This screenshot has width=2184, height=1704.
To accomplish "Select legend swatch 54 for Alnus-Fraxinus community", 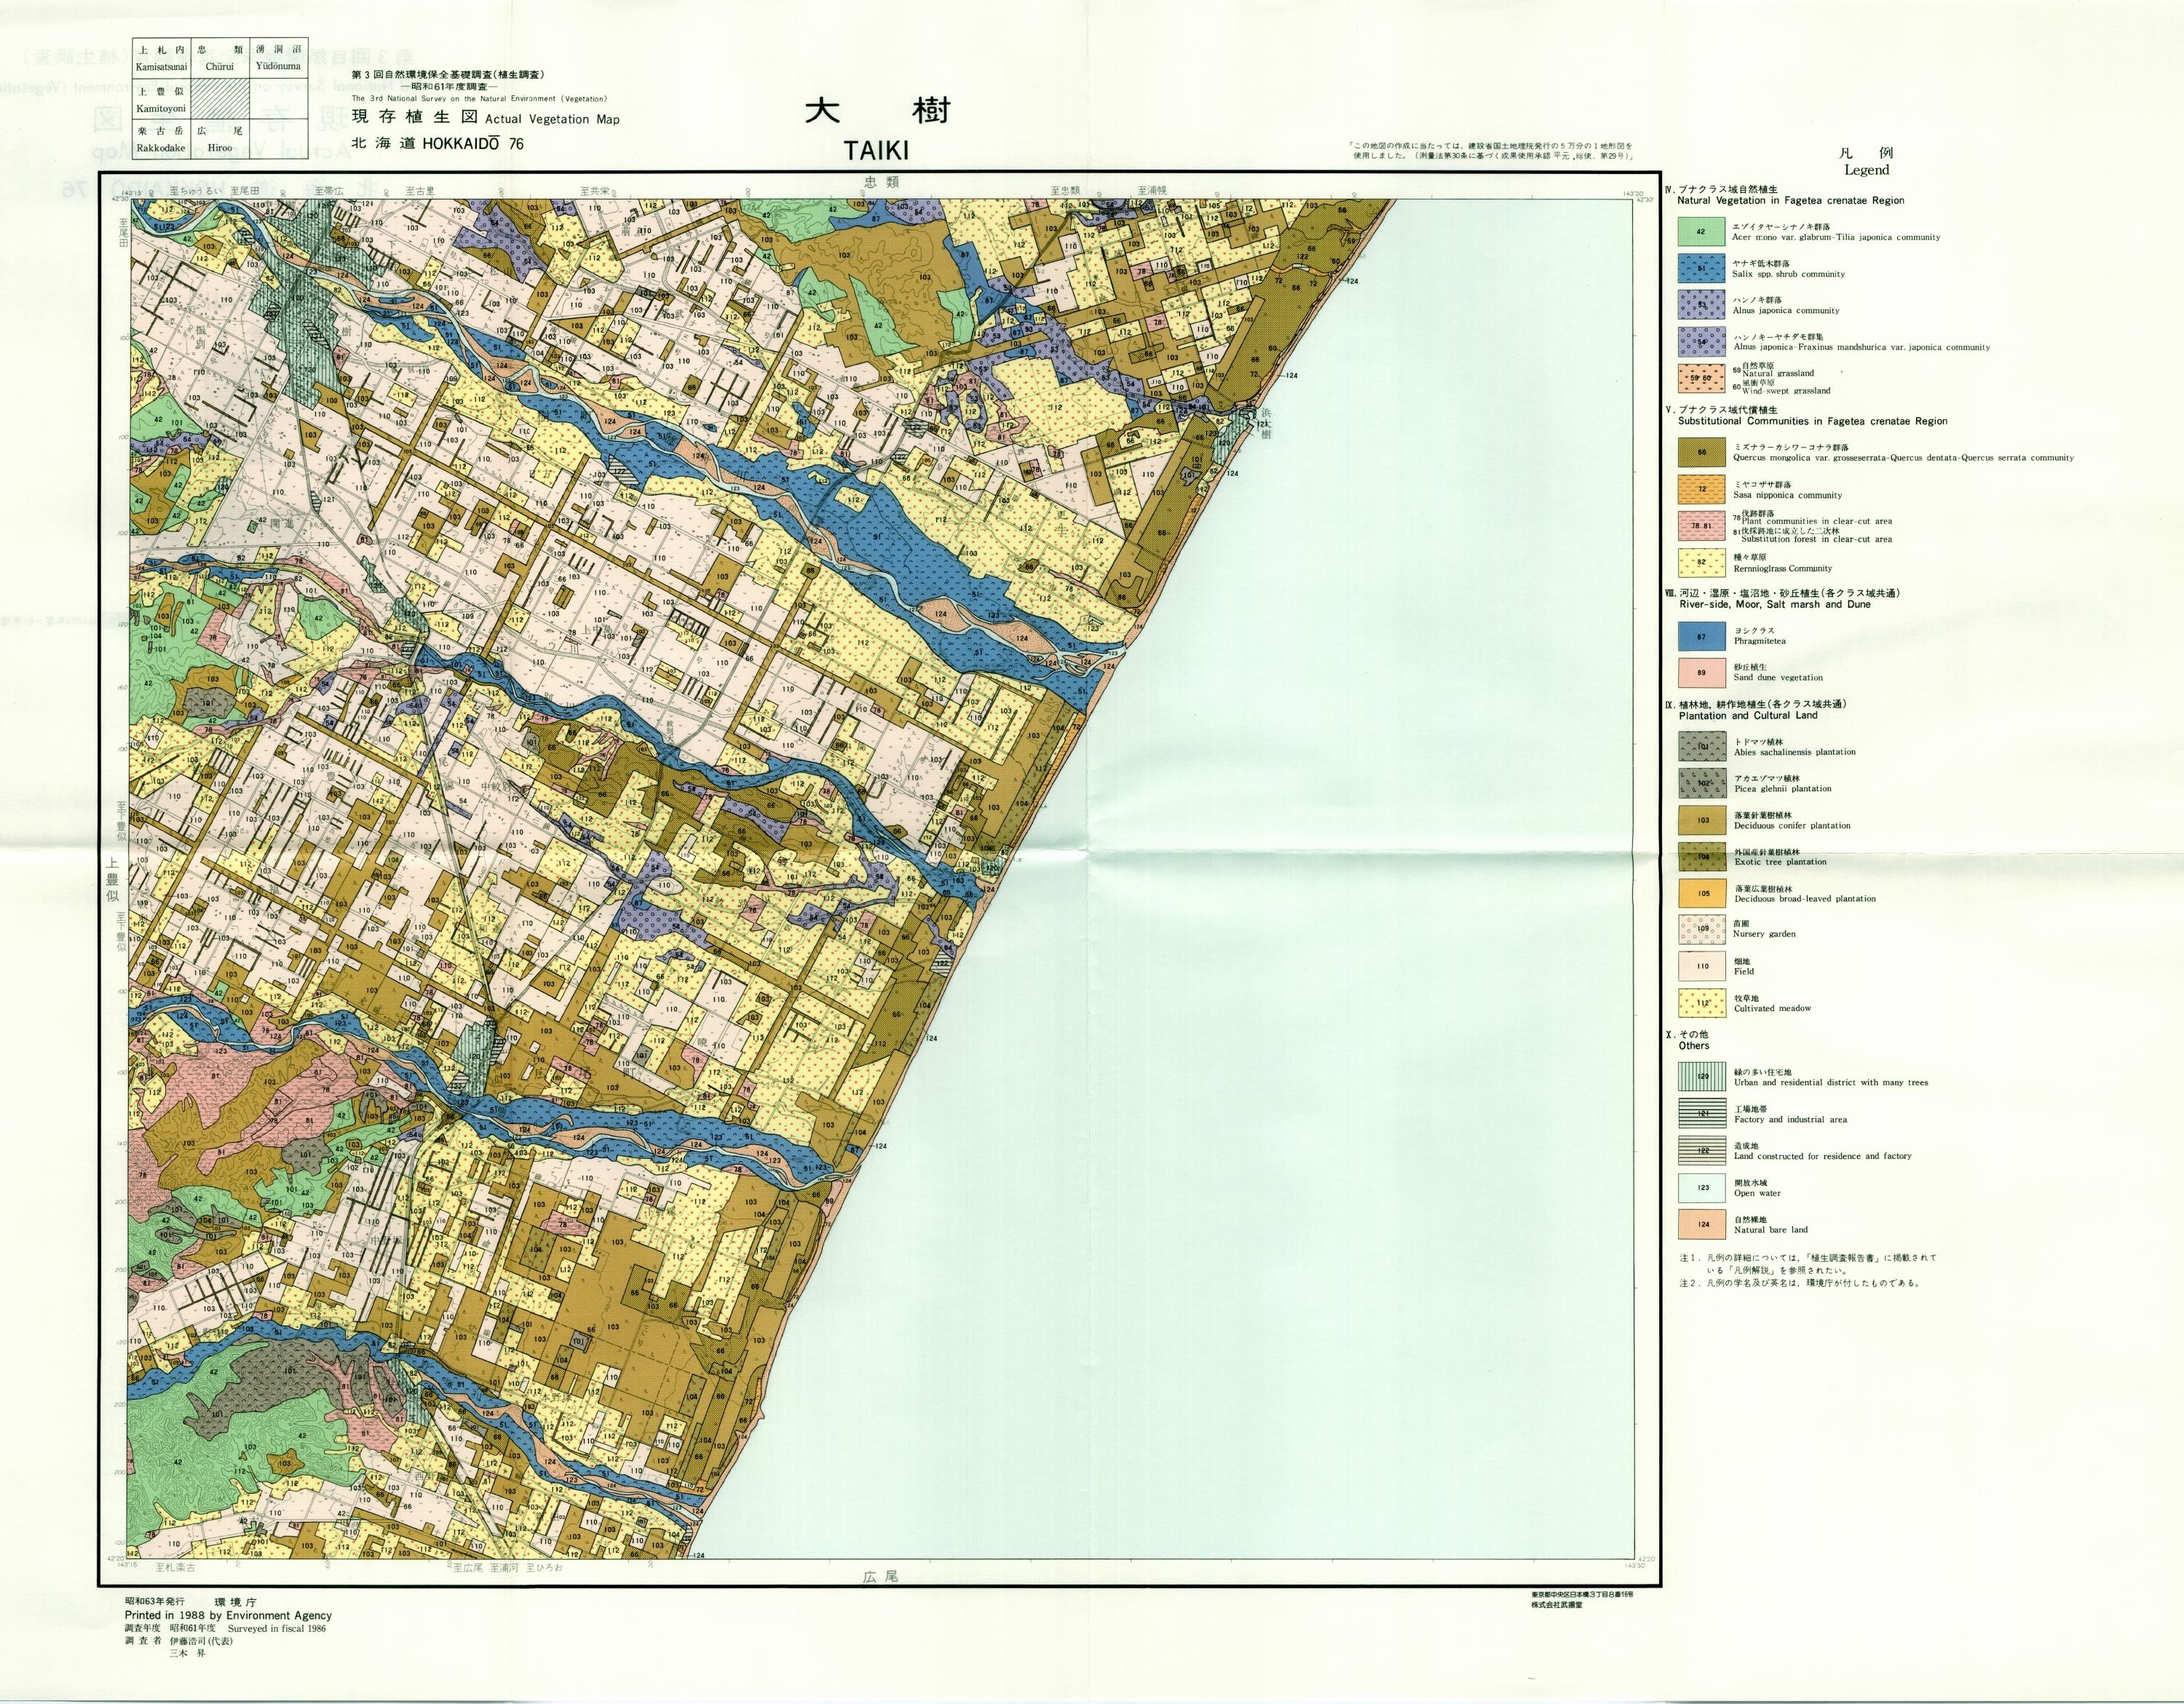I will tap(1701, 342).
